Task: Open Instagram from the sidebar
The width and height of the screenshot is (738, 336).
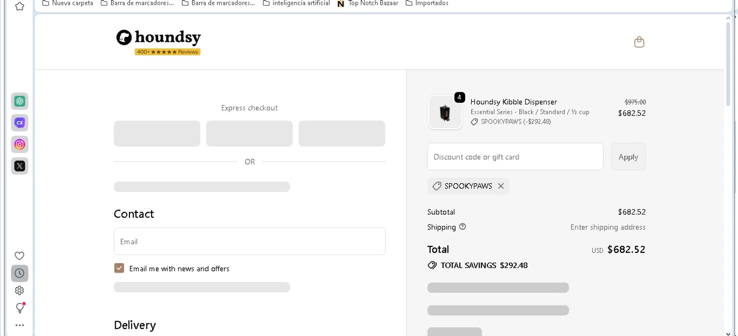Action: click(20, 144)
